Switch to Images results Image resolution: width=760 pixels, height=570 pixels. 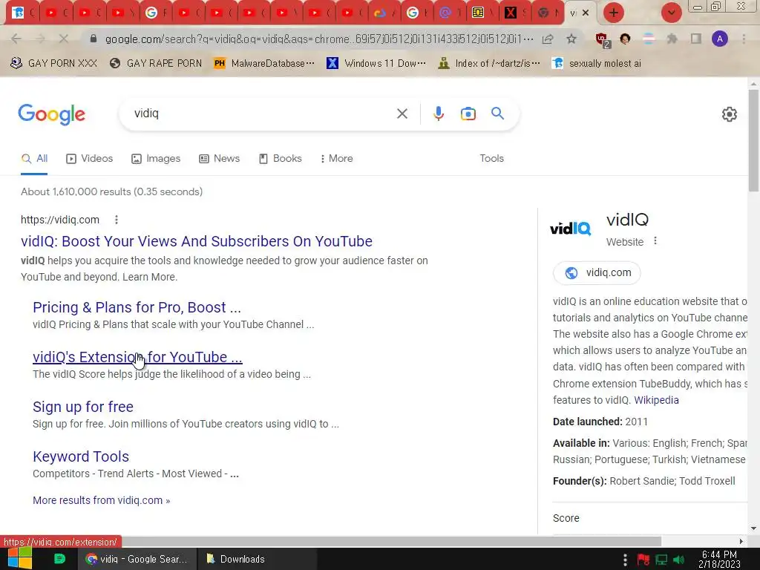point(156,159)
